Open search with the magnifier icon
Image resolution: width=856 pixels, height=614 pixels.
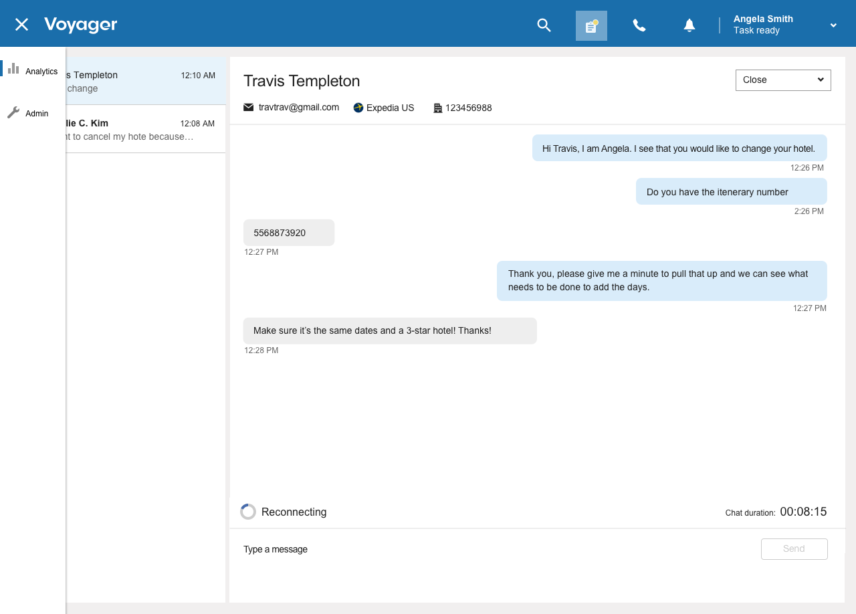coord(544,25)
